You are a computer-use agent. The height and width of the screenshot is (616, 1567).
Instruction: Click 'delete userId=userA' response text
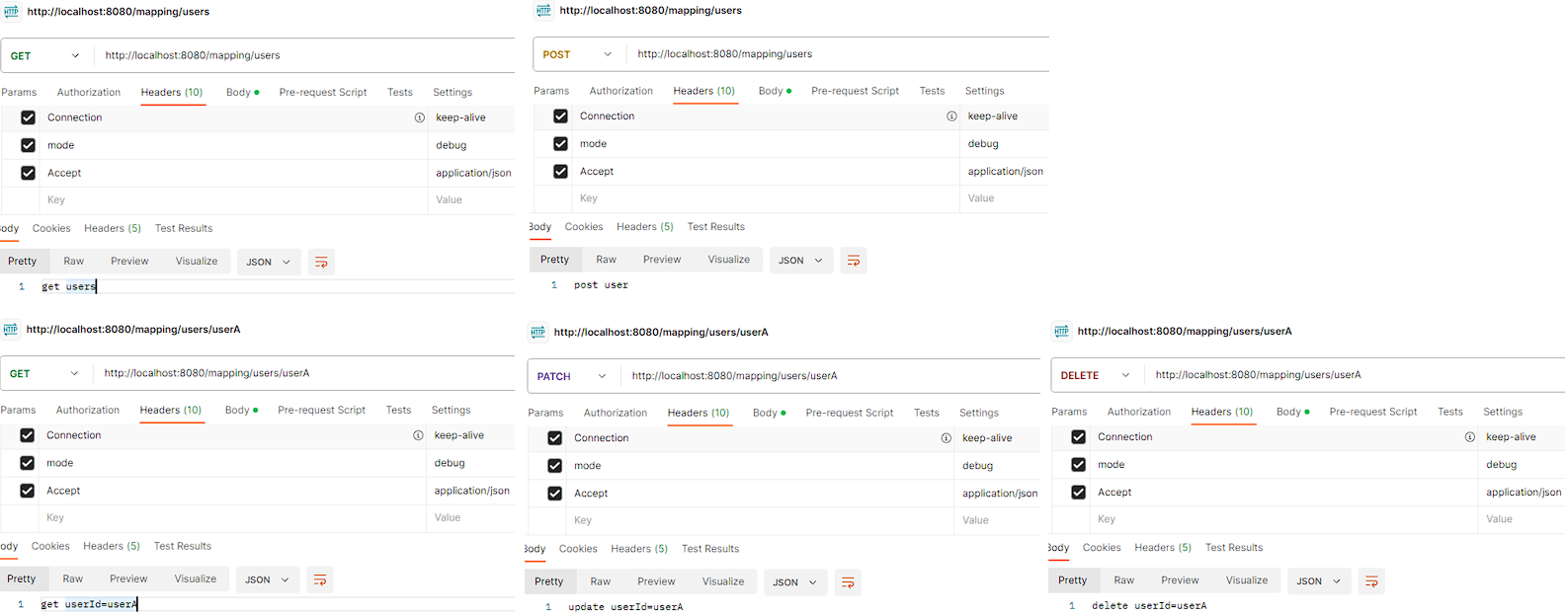1149,607
